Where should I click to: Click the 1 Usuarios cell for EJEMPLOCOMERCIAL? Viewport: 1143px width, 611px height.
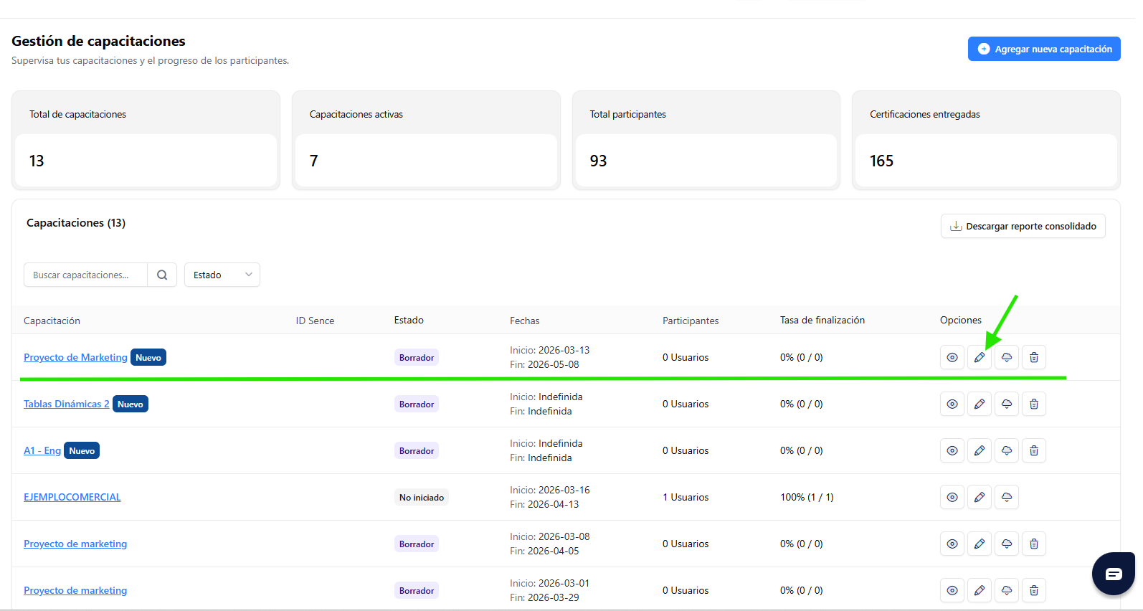click(x=686, y=497)
